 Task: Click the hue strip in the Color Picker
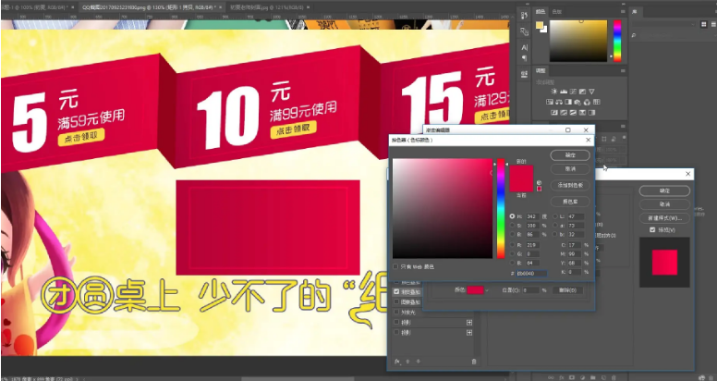(x=501, y=208)
